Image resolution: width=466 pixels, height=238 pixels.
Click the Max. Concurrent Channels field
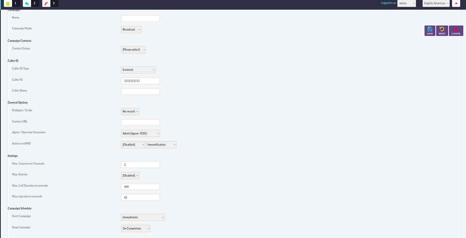(140, 165)
